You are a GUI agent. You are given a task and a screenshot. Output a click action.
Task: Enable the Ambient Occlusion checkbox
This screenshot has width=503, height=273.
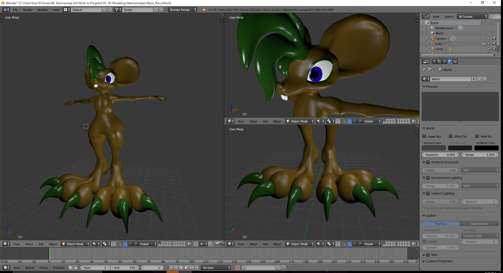tap(428, 162)
